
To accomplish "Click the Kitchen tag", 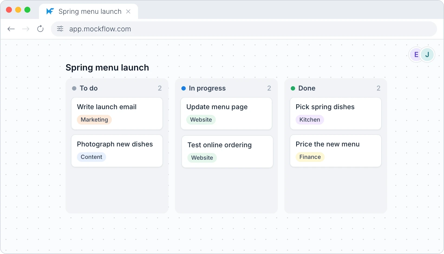I will (x=310, y=120).
